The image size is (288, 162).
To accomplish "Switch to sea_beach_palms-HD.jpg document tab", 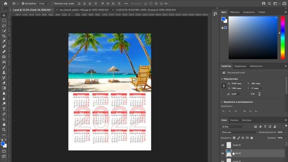I will pos(84,10).
